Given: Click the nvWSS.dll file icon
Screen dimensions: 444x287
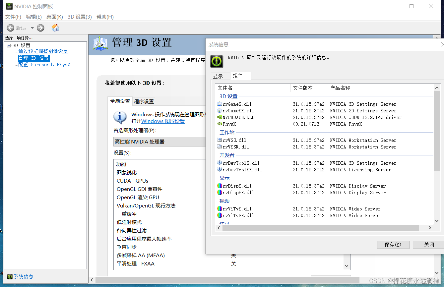Looking at the screenshot, I should (x=219, y=140).
